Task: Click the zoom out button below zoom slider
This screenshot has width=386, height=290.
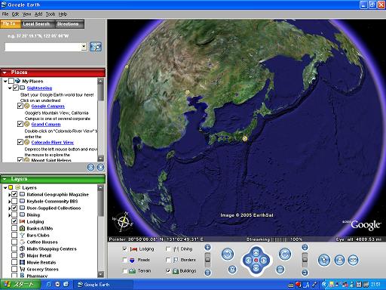Action: tap(207, 273)
